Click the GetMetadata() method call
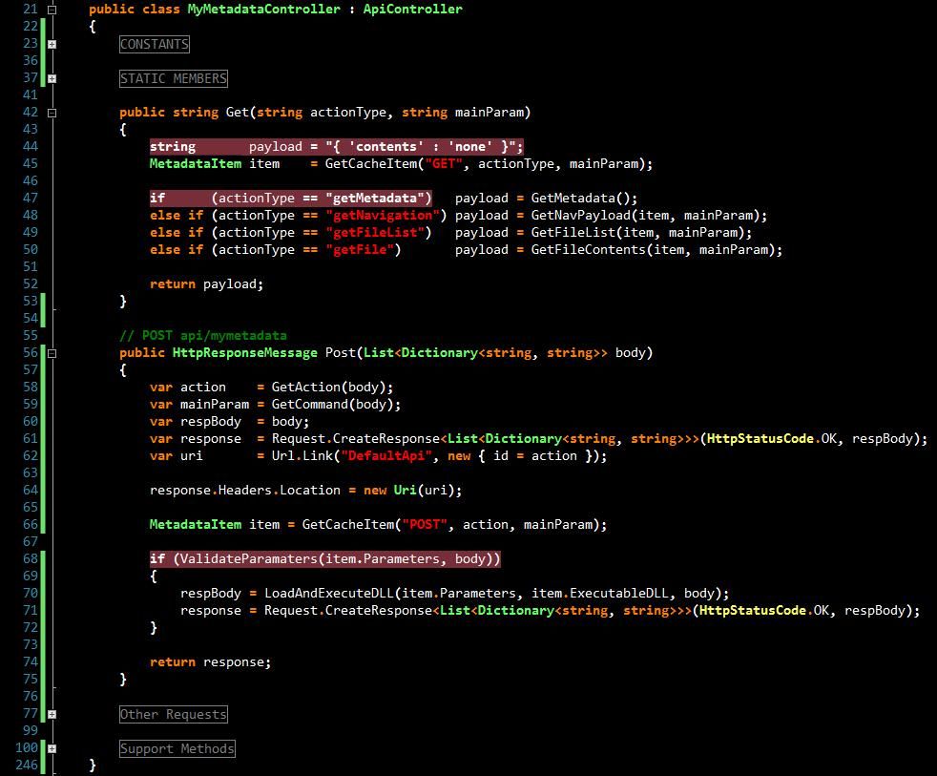The image size is (937, 776). coord(579,198)
